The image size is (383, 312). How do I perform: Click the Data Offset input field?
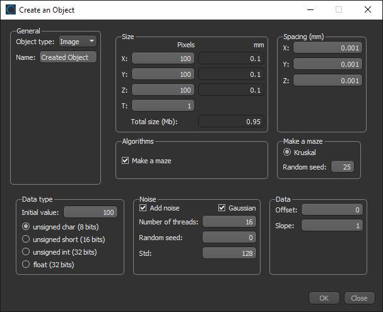tap(333, 209)
